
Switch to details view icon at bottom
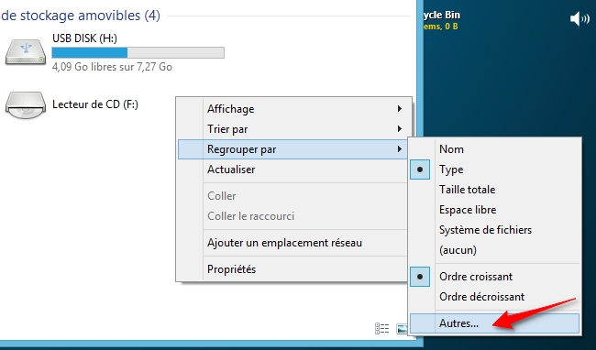[x=382, y=328]
